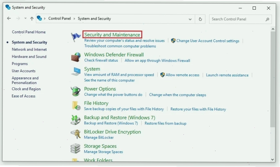Click the Control Panel icon in address bar
Image resolution: width=280 pixels, height=167 pixels.
(39, 18)
